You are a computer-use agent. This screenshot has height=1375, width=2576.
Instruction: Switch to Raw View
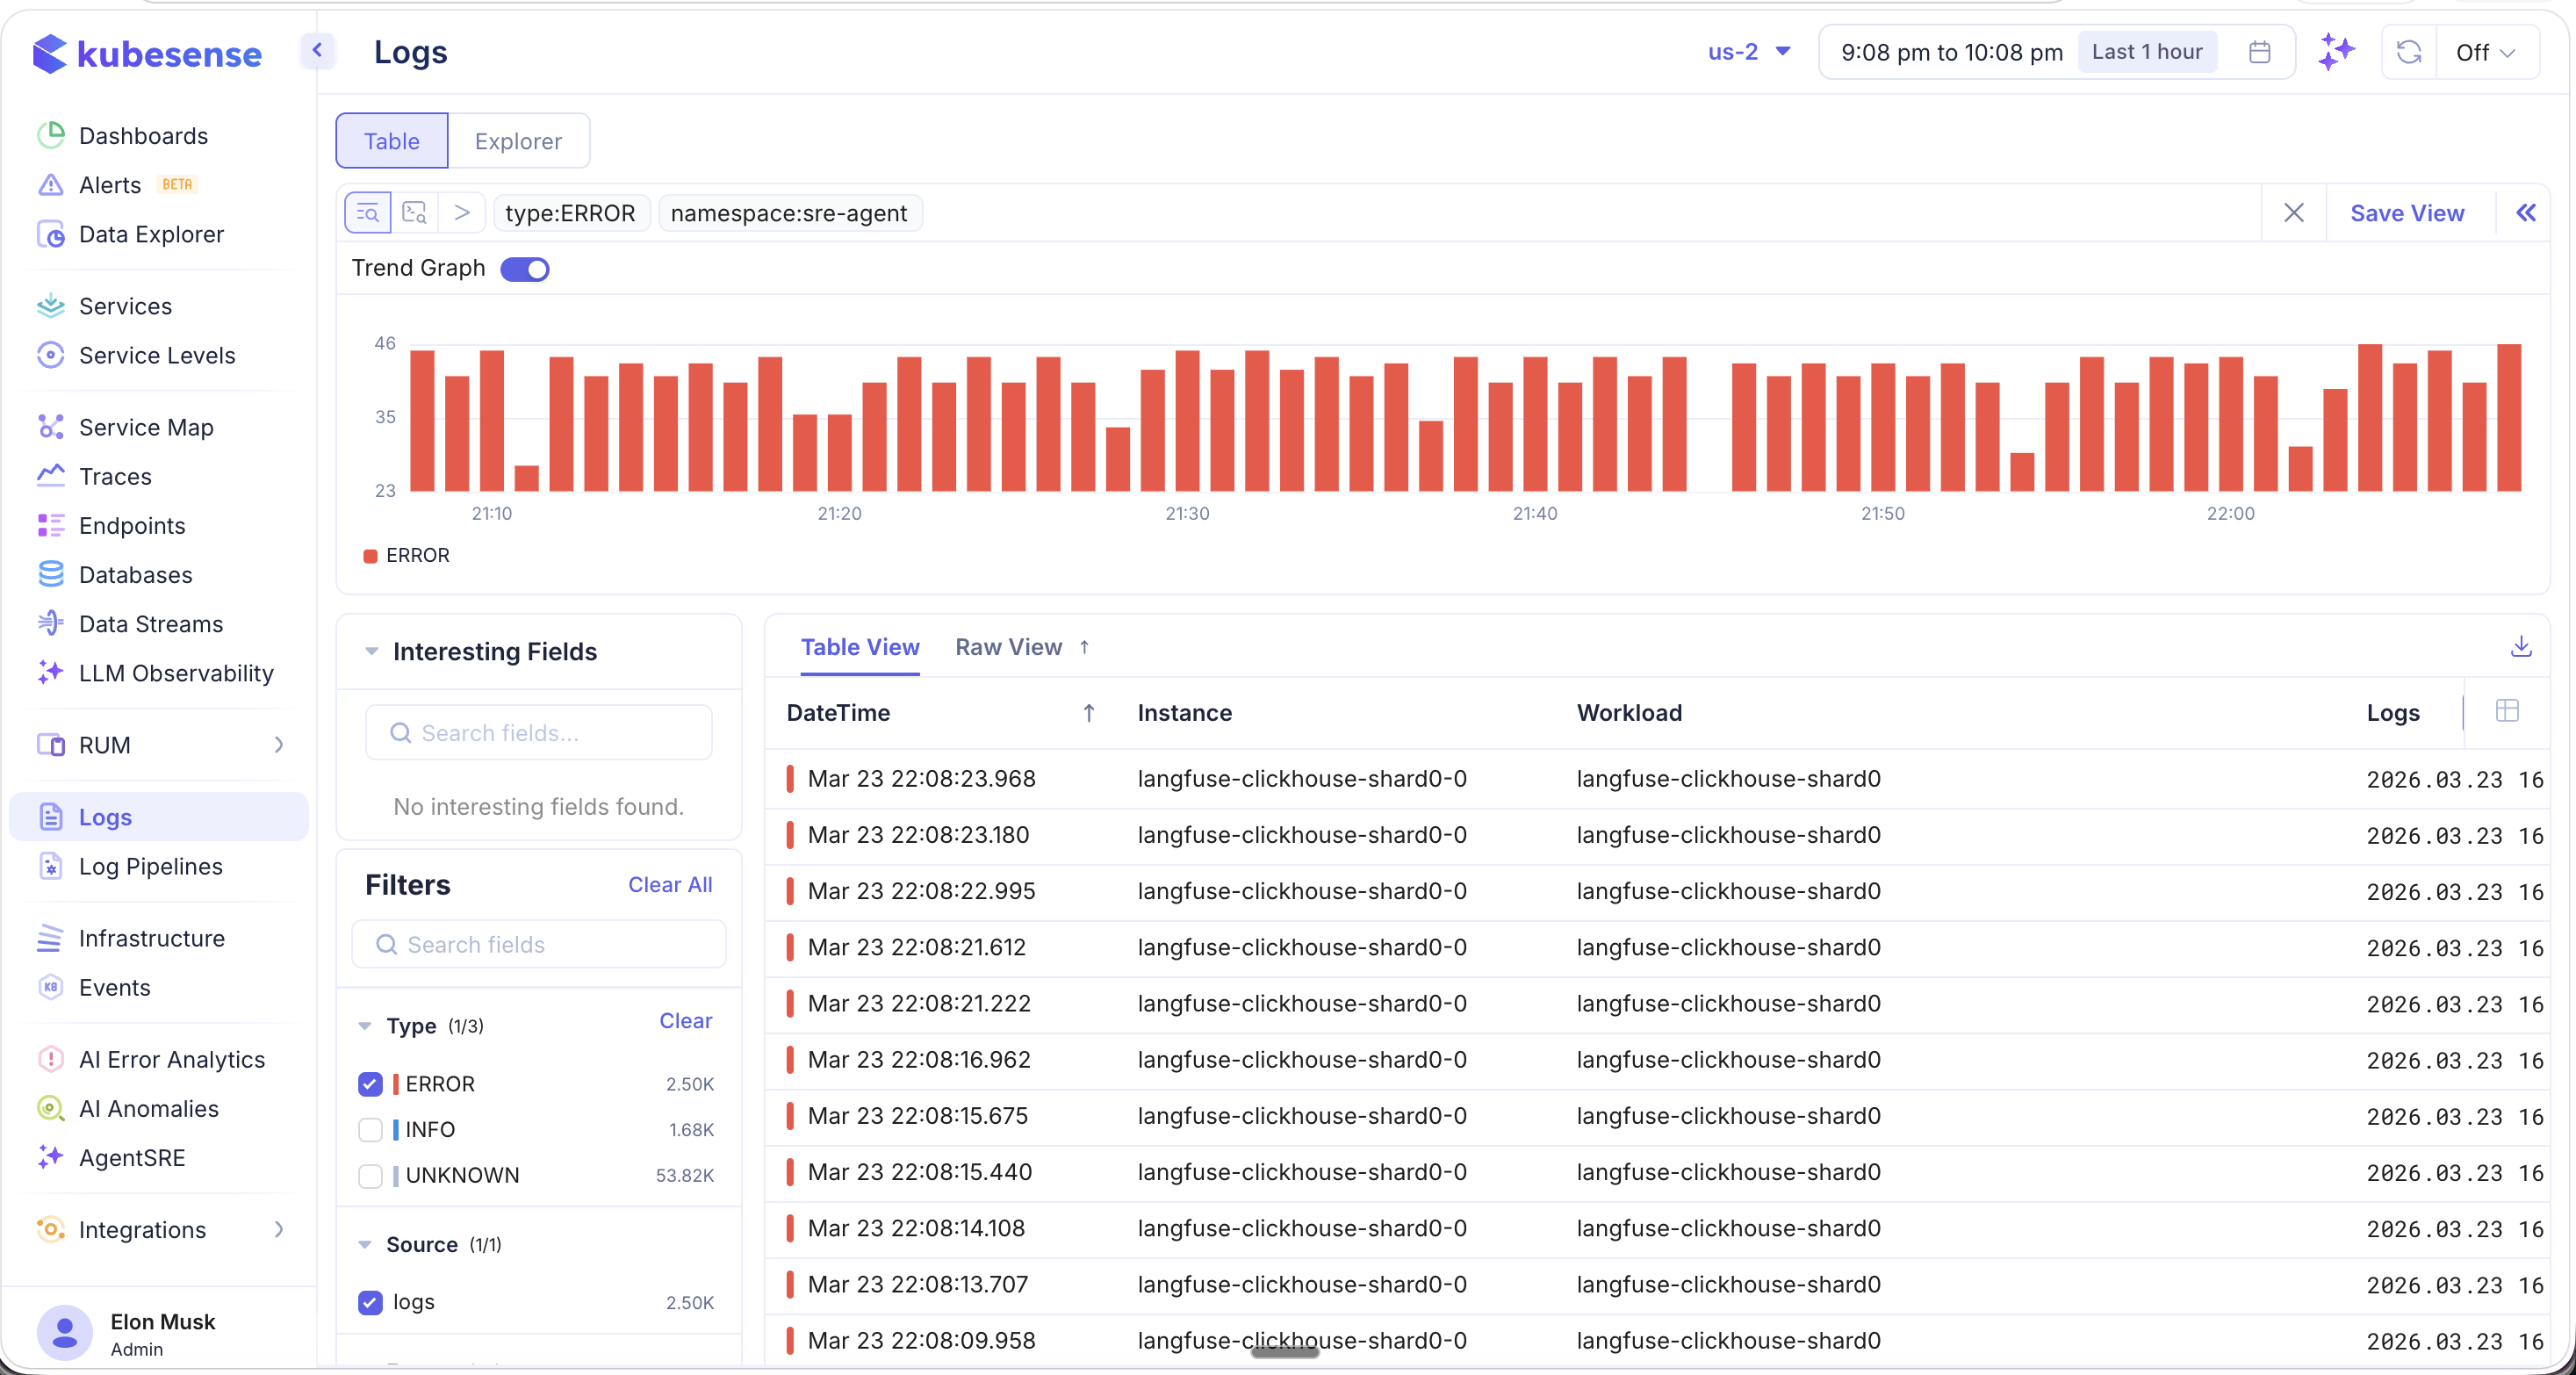point(1008,646)
